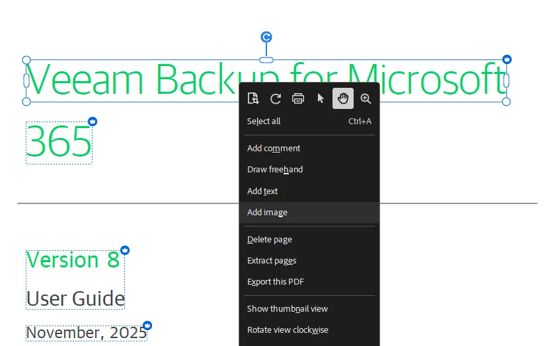
Task: Select Add image from the context menu
Action: pyautogui.click(x=309, y=212)
